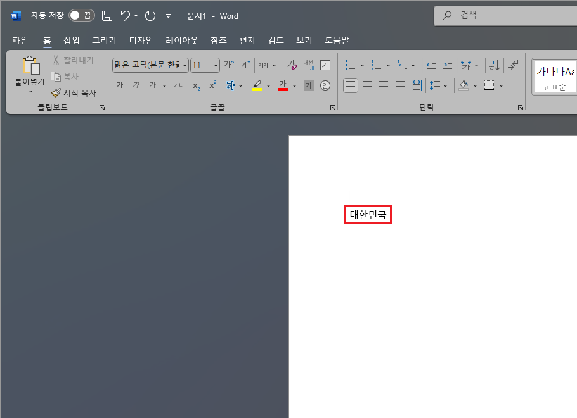Viewport: 577px width, 418px height.
Task: Select the 표준 style thumbnail
Action: click(555, 77)
